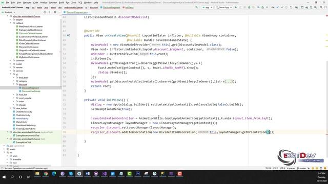Click the CRLF line separator in status bar
The image size is (328, 184).
pyautogui.click(x=275, y=168)
